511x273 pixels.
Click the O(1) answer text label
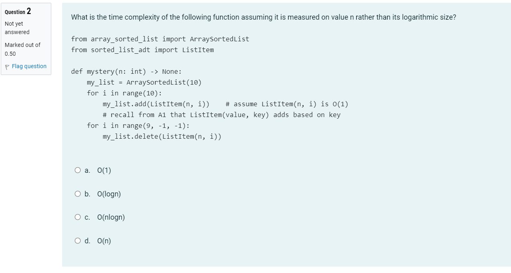click(103, 170)
